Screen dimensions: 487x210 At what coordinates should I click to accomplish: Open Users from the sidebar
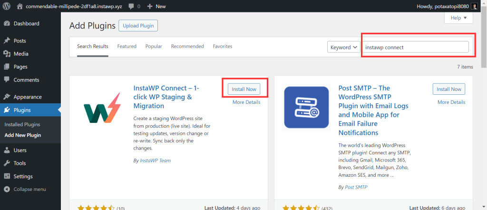tap(20, 150)
